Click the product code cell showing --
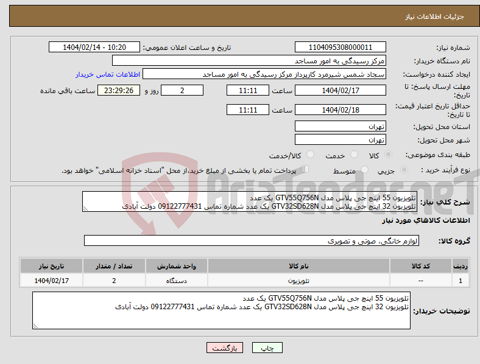This screenshot has height=364, width=480. pos(421,280)
